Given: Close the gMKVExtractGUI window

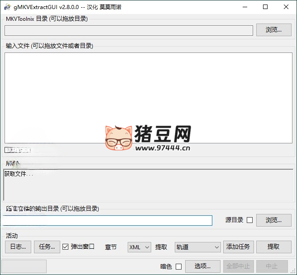Looking at the screenshot, I should click(x=286, y=7).
